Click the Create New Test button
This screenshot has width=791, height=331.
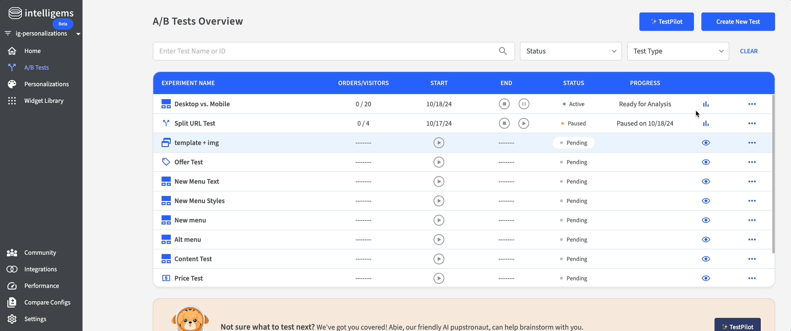click(x=738, y=22)
